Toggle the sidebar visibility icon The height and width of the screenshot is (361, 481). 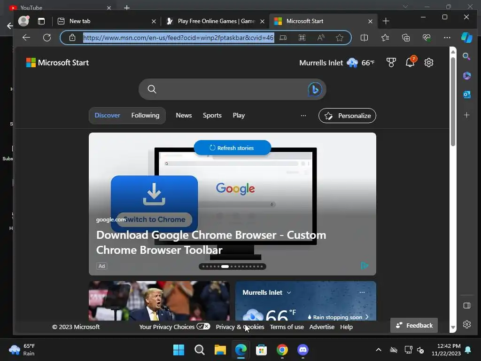pyautogui.click(x=466, y=306)
